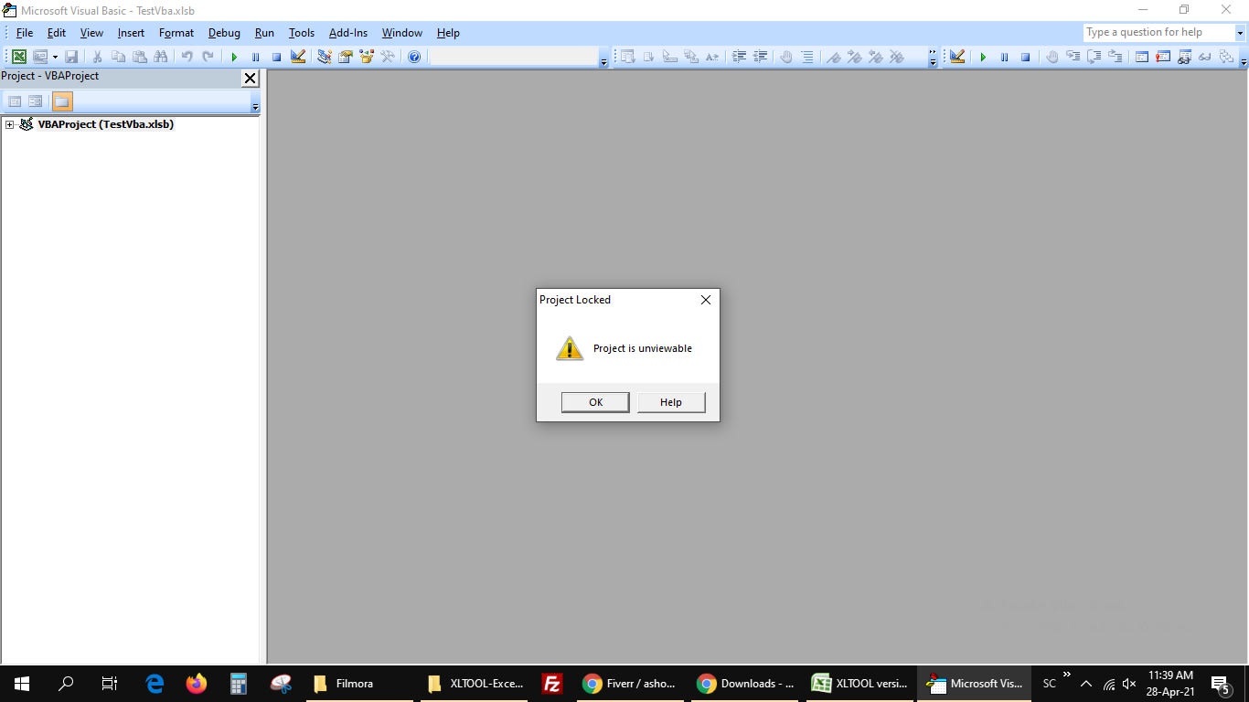Open the Debug menu
The image size is (1249, 702).
(224, 33)
